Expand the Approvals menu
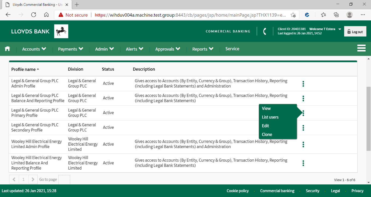 coord(168,49)
